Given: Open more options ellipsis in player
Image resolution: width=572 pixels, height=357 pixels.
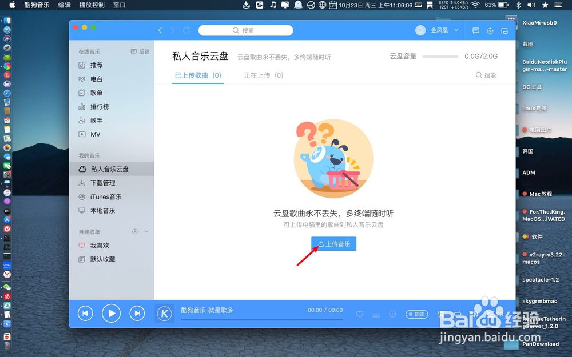Looking at the screenshot, I should click(x=392, y=314).
